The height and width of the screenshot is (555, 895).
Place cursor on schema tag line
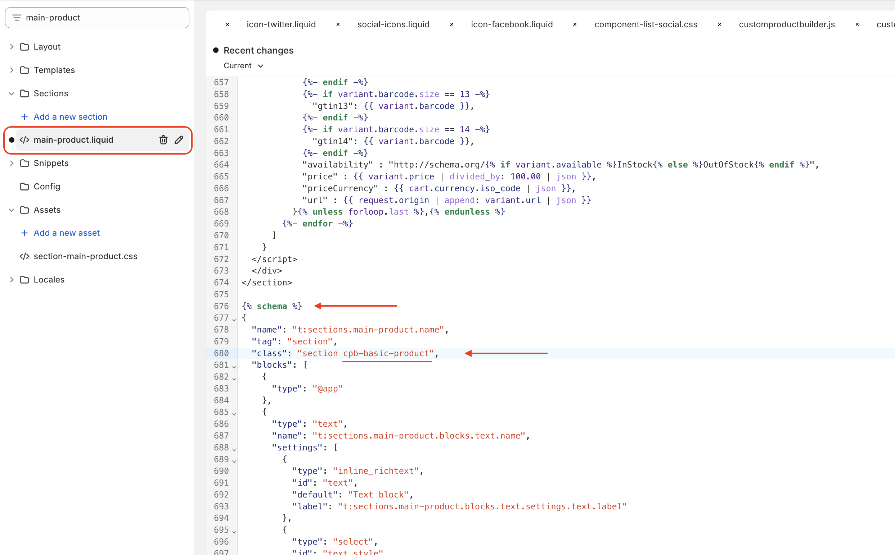pyautogui.click(x=271, y=306)
